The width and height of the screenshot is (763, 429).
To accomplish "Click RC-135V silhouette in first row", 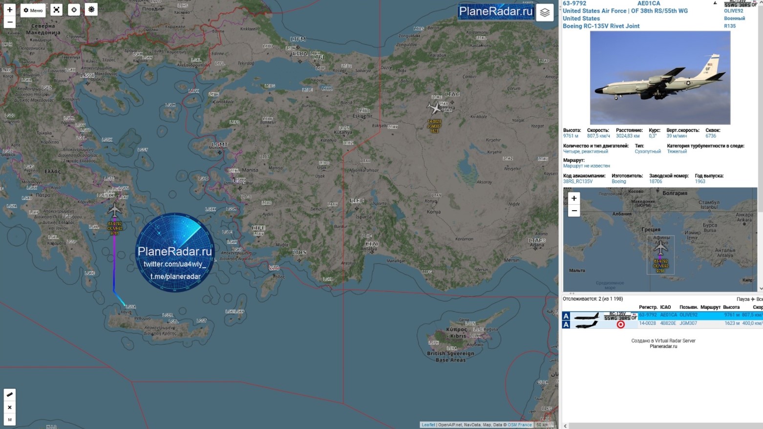I will point(587,316).
